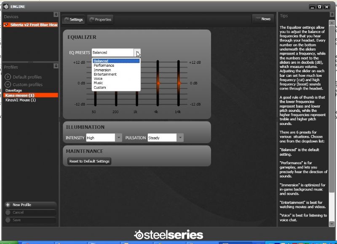Click the 1k slider track
Image resolution: width=337 pixels, height=244 pixels.
click(x=137, y=98)
